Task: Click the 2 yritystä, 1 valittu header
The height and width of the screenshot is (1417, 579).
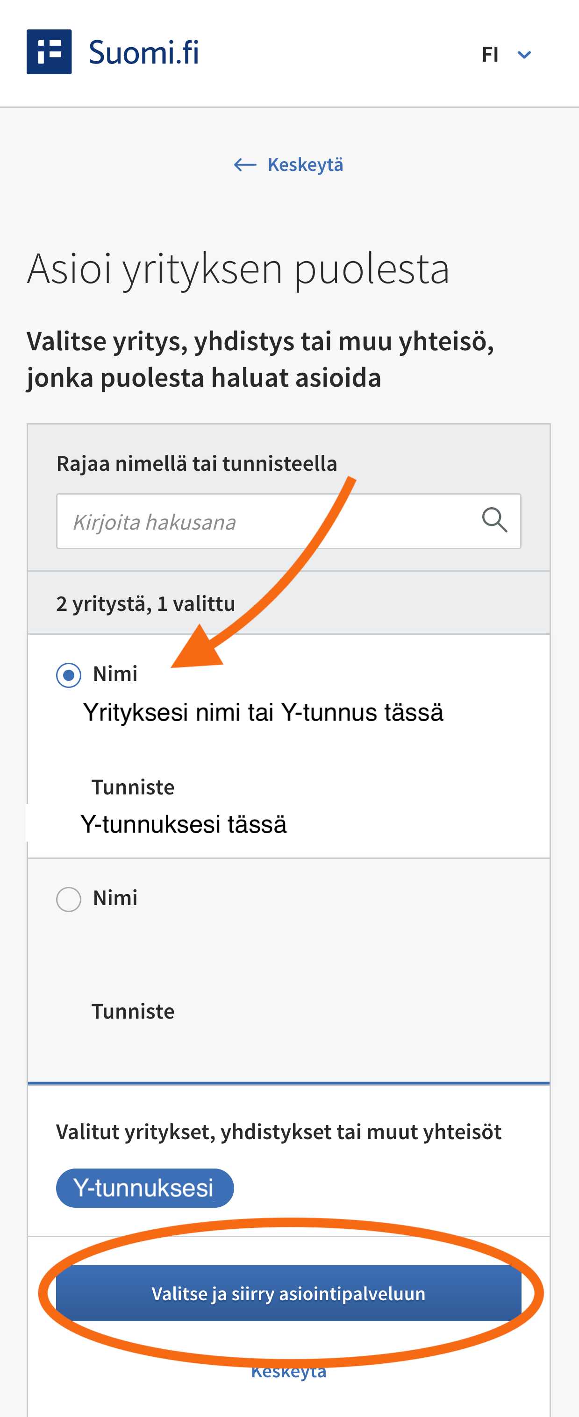Action: point(145,603)
